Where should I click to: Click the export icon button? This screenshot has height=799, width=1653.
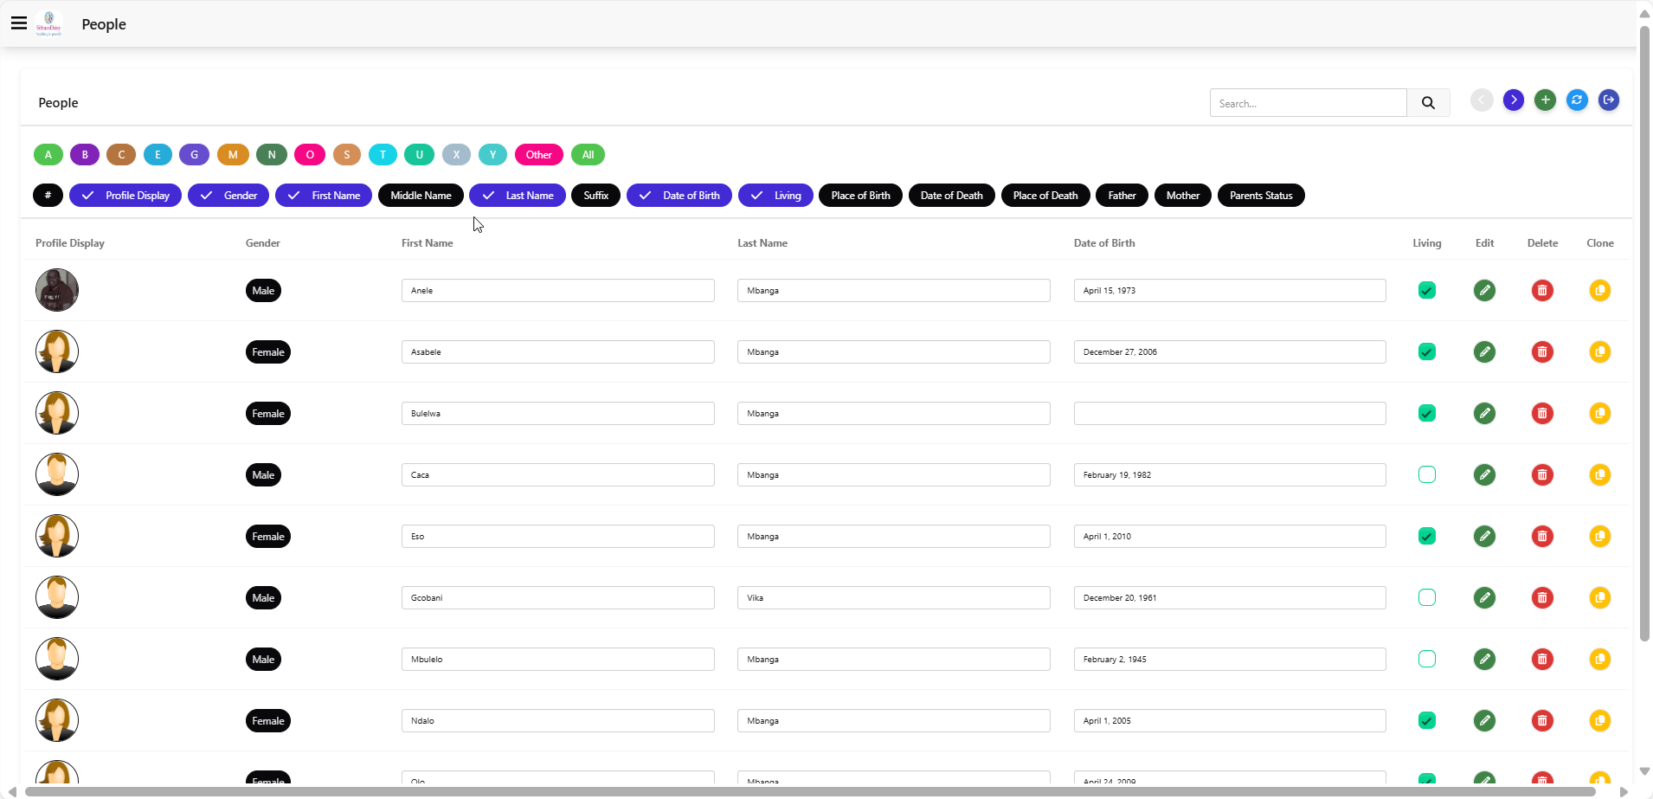[1609, 100]
